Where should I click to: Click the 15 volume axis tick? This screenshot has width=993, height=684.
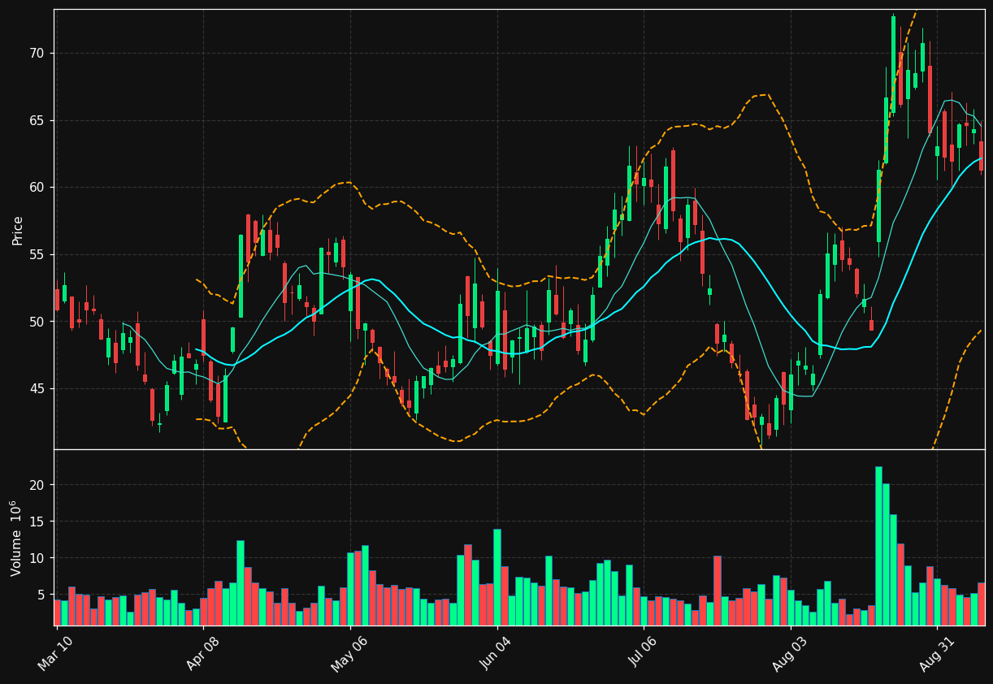(x=37, y=522)
